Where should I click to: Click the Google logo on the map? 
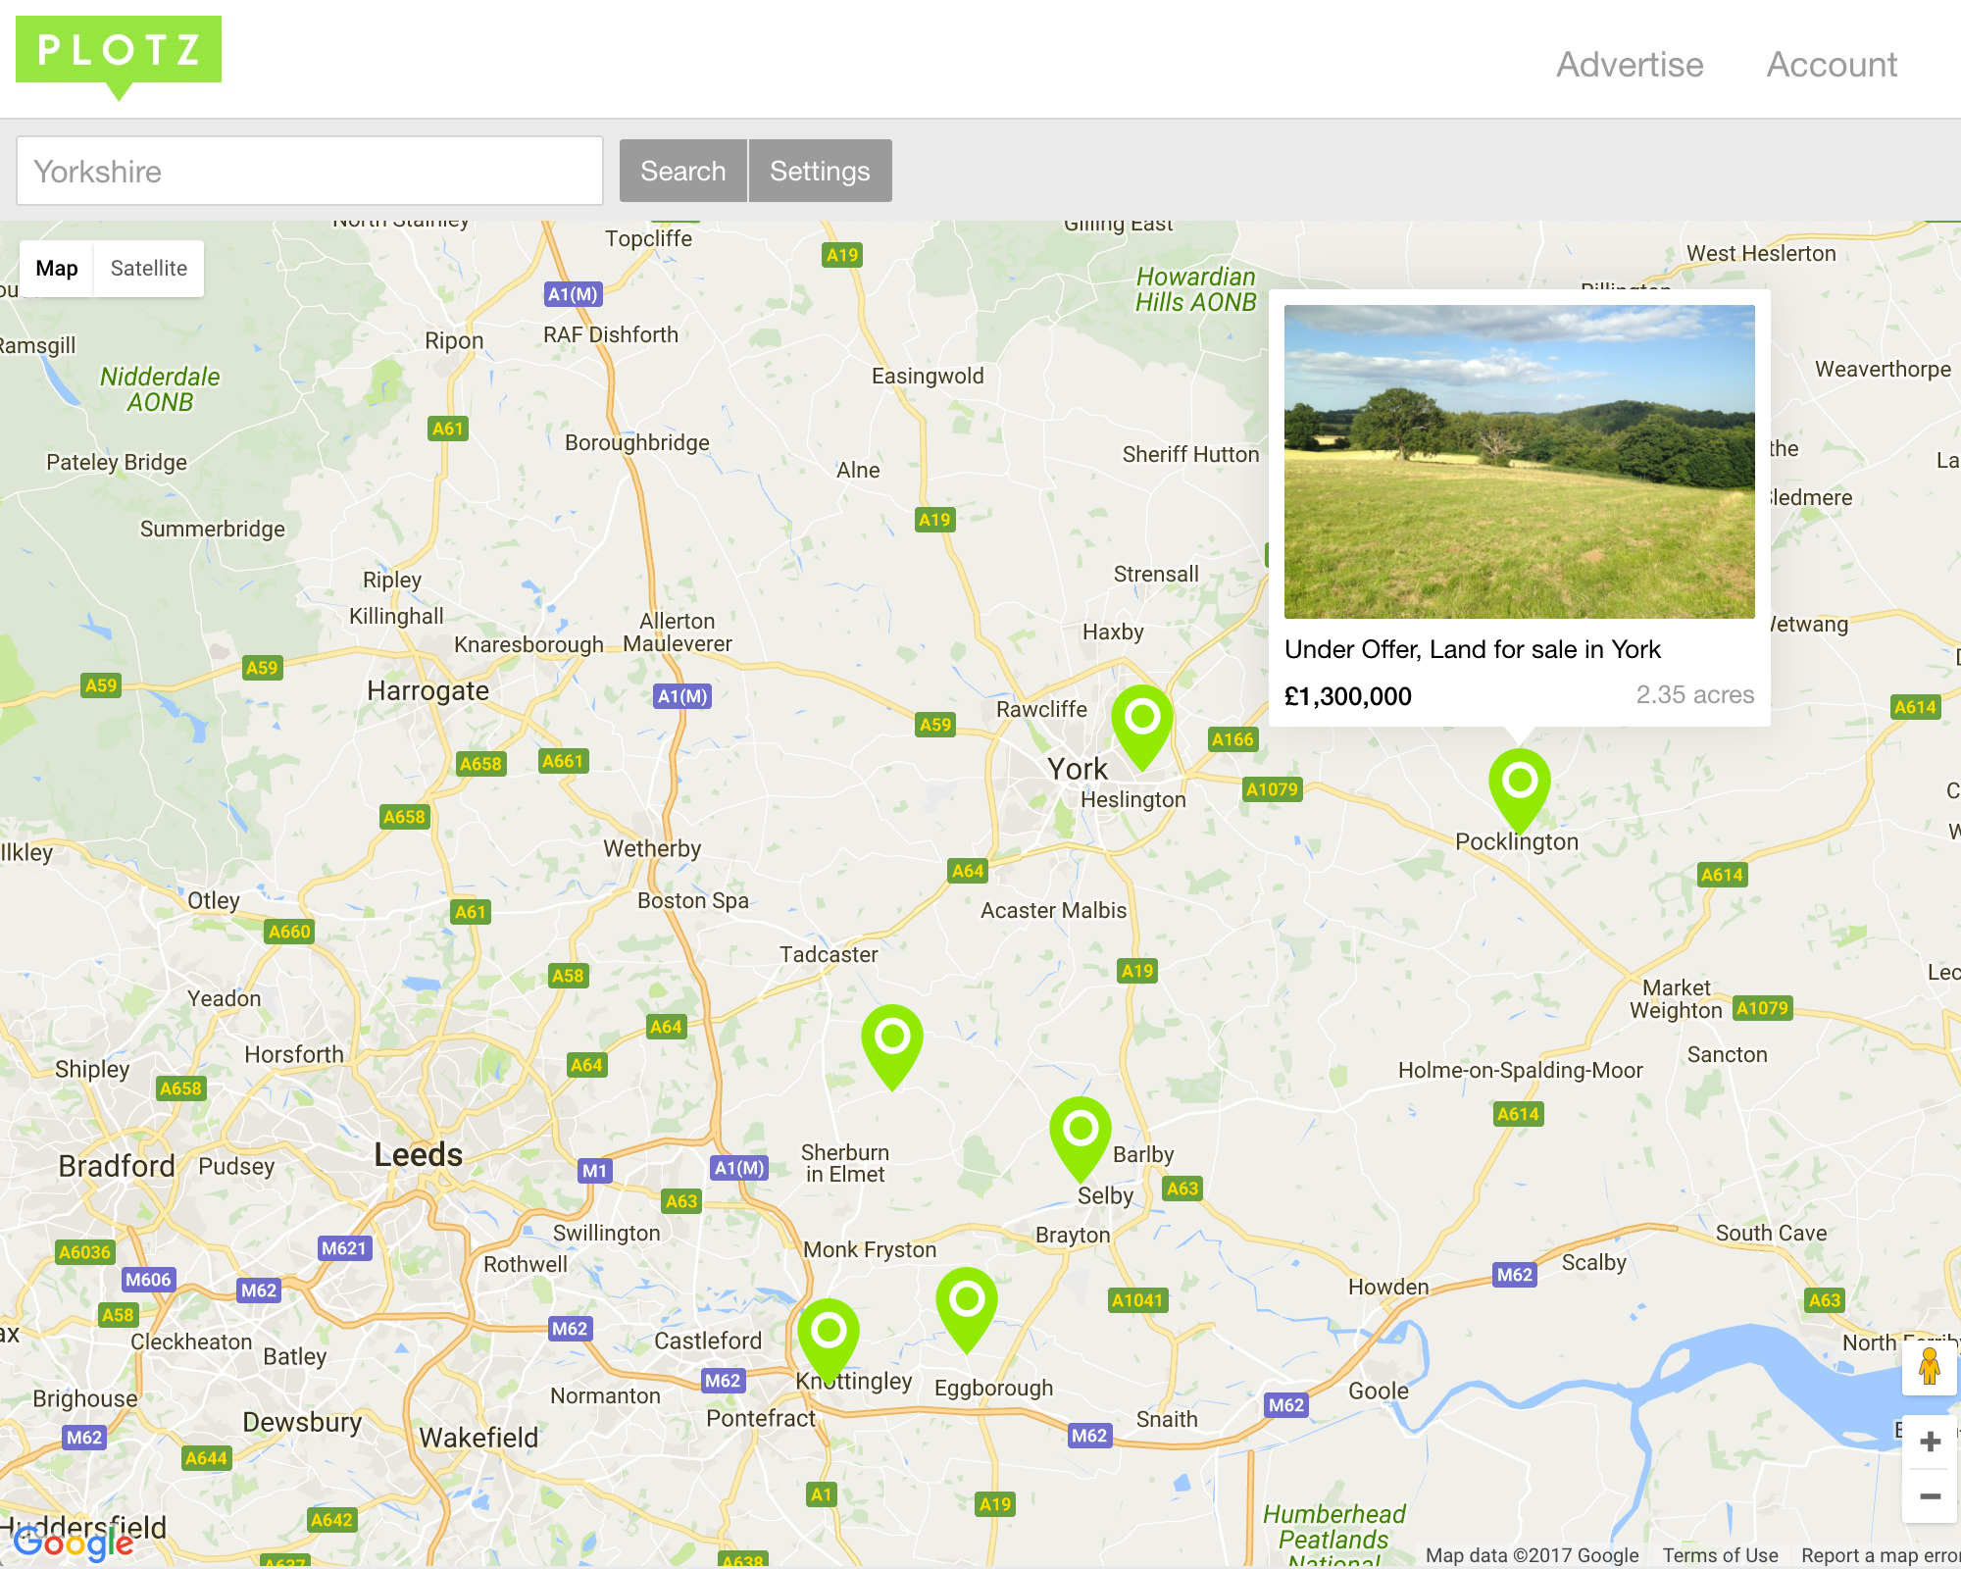75,1544
